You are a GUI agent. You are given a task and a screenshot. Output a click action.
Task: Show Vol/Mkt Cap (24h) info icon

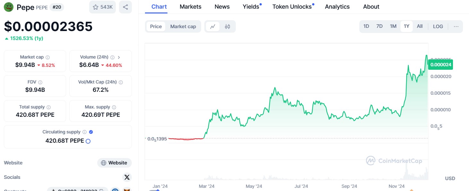point(121,82)
